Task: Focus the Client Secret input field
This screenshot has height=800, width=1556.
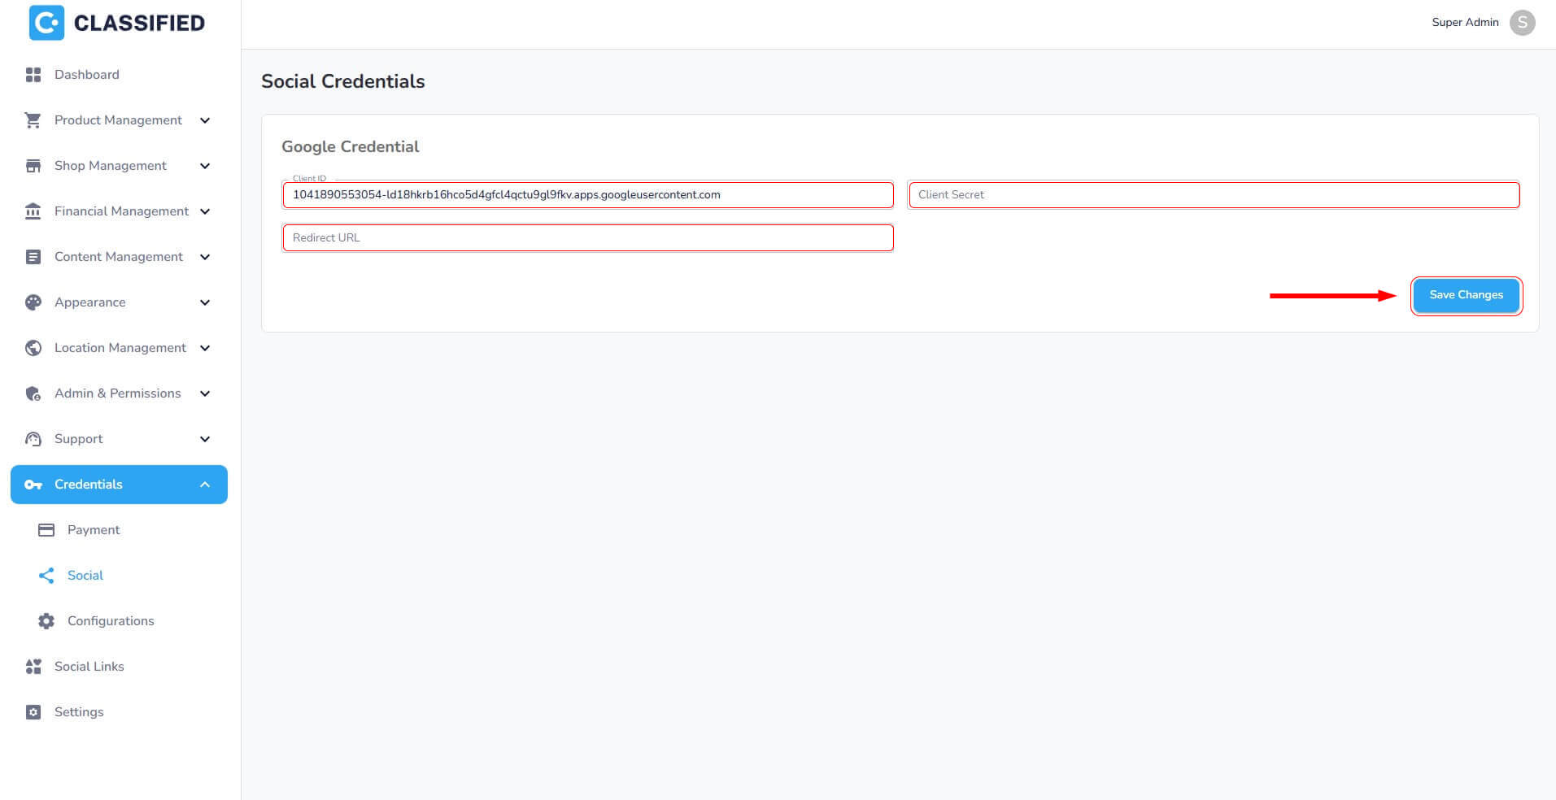Action: click(1213, 195)
